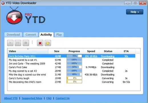Click the 6% converting progress bar
148x103 pixels.
(x=74, y=78)
